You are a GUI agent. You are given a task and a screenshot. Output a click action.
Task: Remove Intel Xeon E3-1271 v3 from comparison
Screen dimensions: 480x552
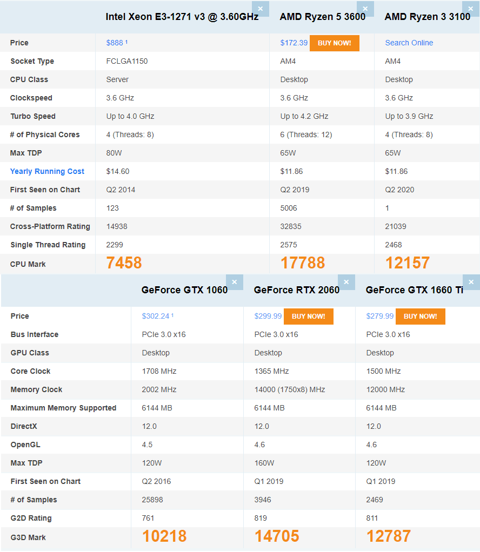pyautogui.click(x=261, y=9)
